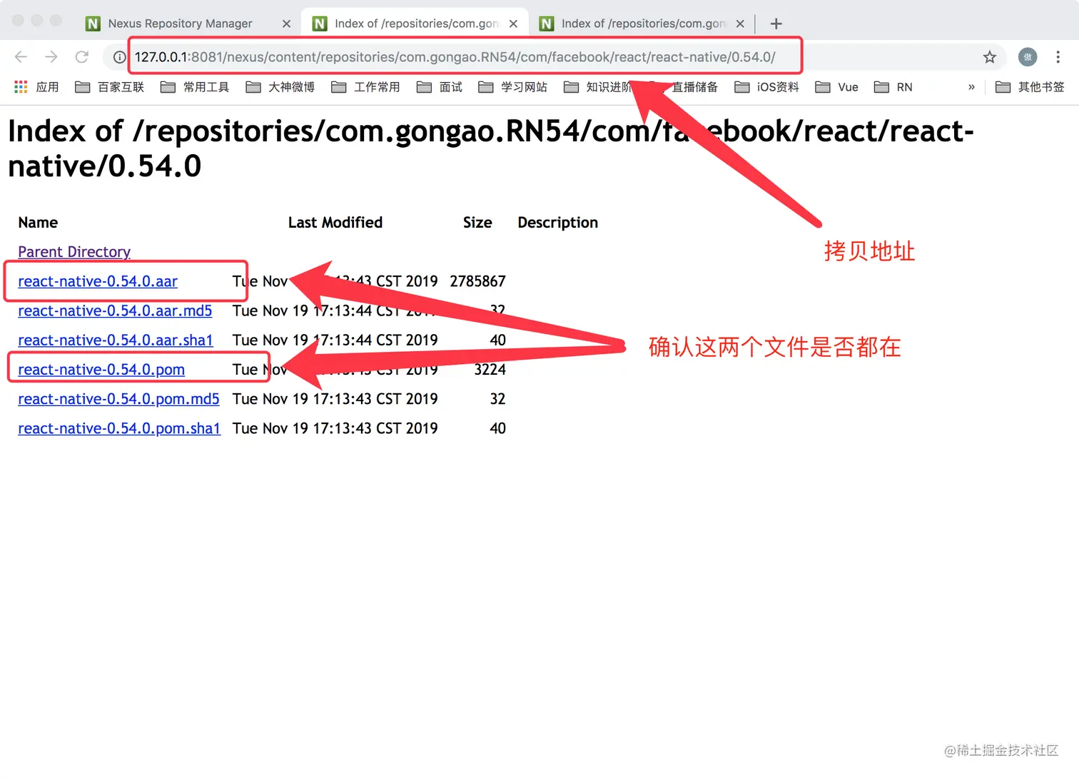Switch to the third Index of /repositories tab
Viewport: 1079px width, 778px height.
pyautogui.click(x=642, y=24)
